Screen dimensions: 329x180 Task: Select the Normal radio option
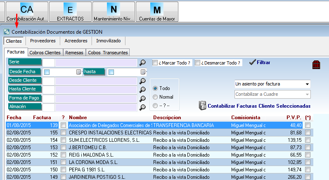(155, 97)
